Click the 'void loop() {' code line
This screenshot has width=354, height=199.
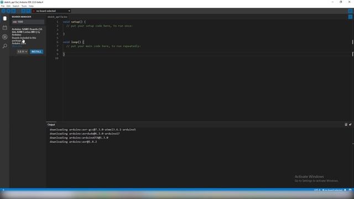pos(74,42)
